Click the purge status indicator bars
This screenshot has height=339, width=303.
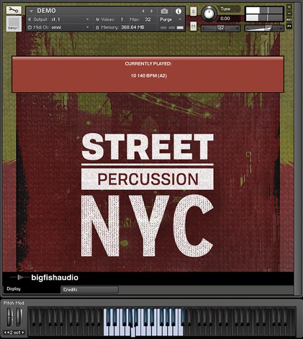172,28
